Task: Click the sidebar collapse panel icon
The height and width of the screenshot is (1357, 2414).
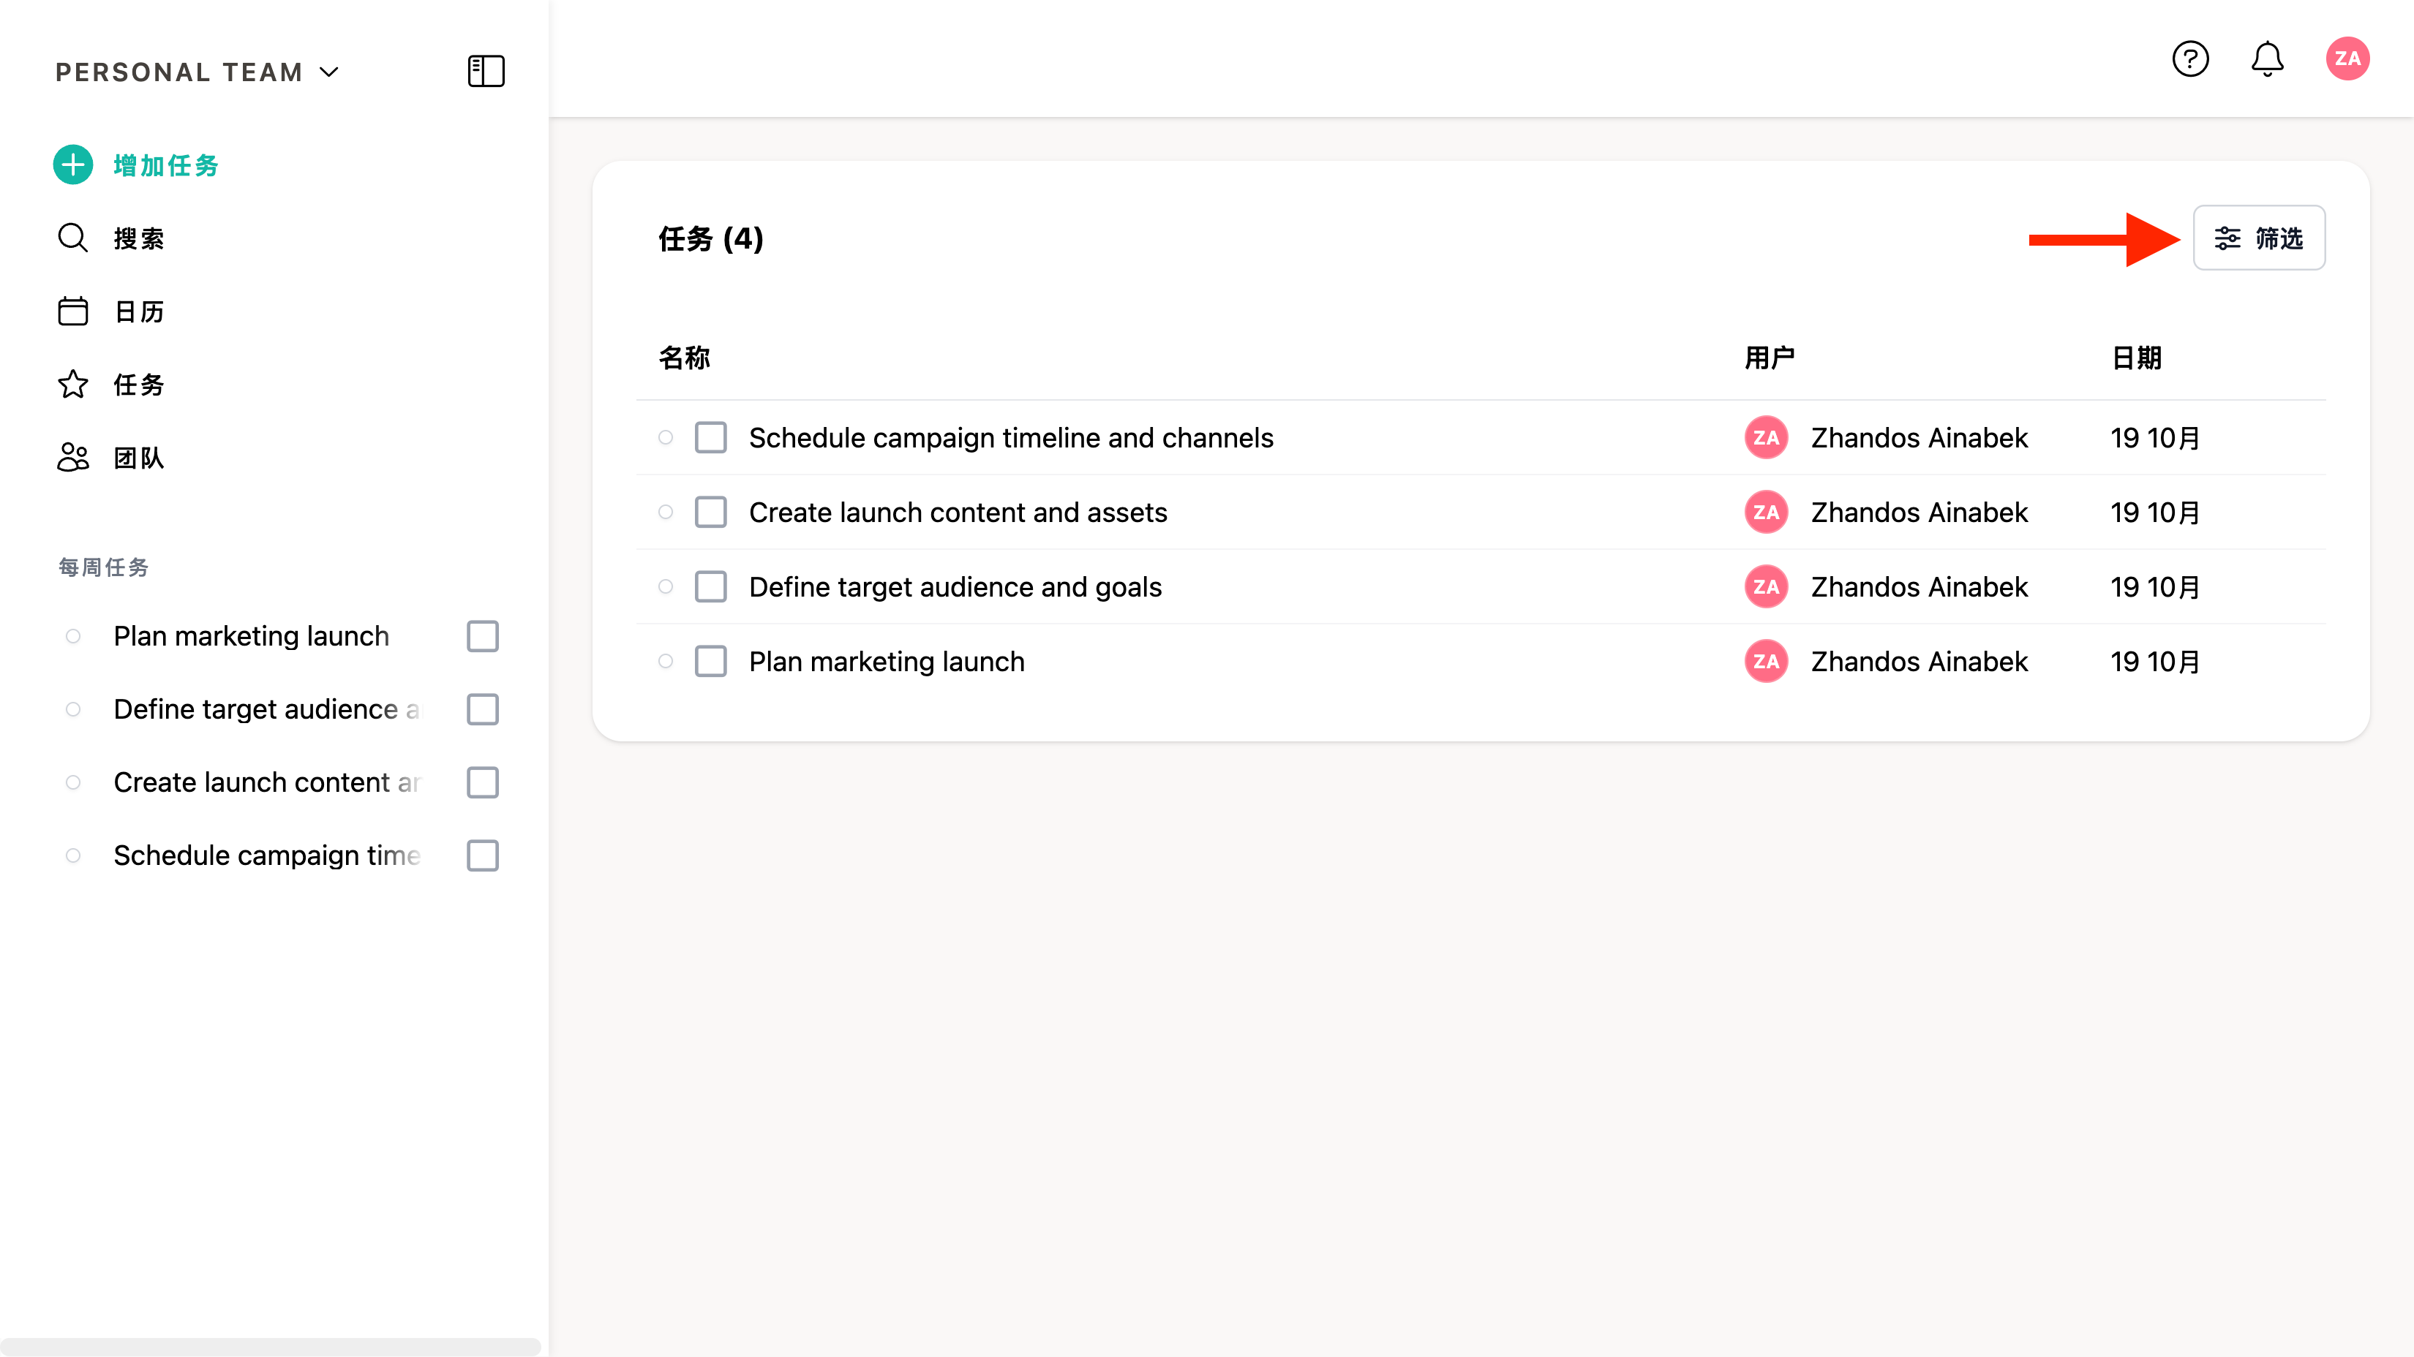Action: pos(486,71)
